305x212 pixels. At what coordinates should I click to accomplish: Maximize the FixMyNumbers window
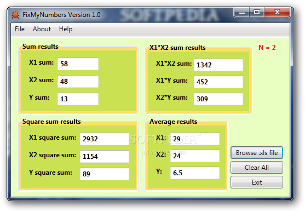(257, 13)
